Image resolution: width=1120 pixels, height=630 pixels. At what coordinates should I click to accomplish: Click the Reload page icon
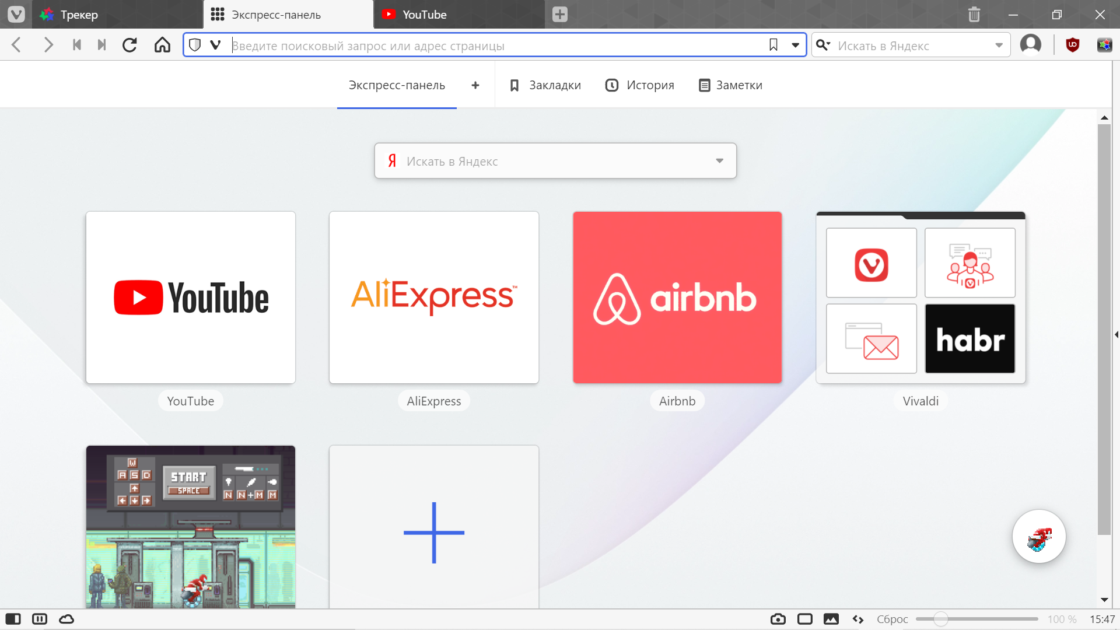pyautogui.click(x=129, y=45)
